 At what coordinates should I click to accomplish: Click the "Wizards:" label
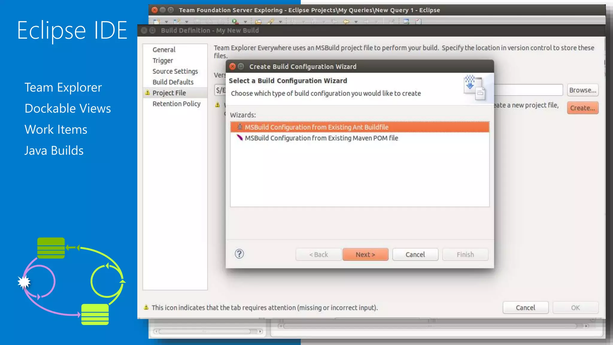click(243, 115)
